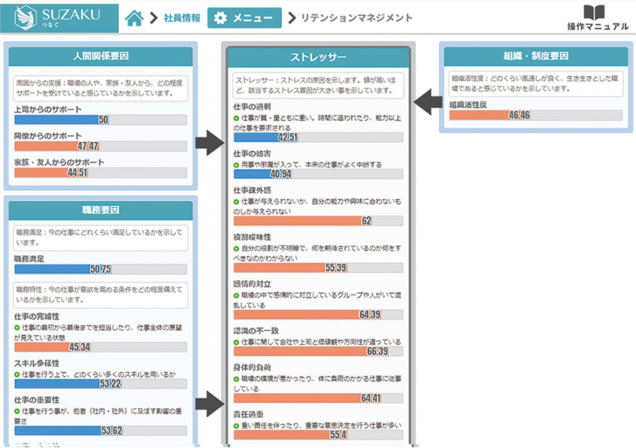Open the メニュー gear dropdown
This screenshot has height=448, width=636.
(x=244, y=18)
